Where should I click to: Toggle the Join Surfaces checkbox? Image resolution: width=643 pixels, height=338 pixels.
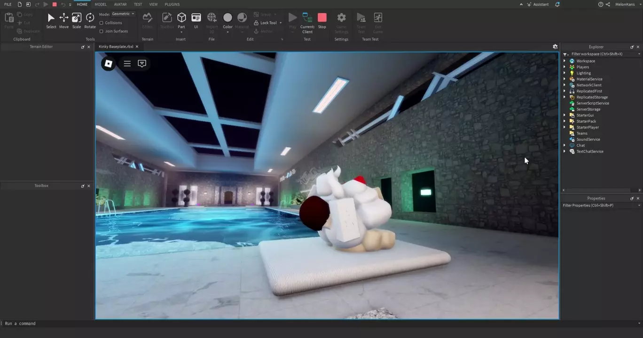[102, 31]
